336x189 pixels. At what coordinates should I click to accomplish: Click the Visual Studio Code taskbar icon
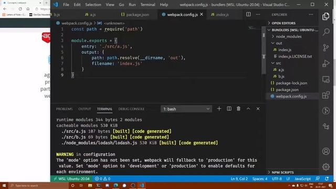(x=142, y=185)
